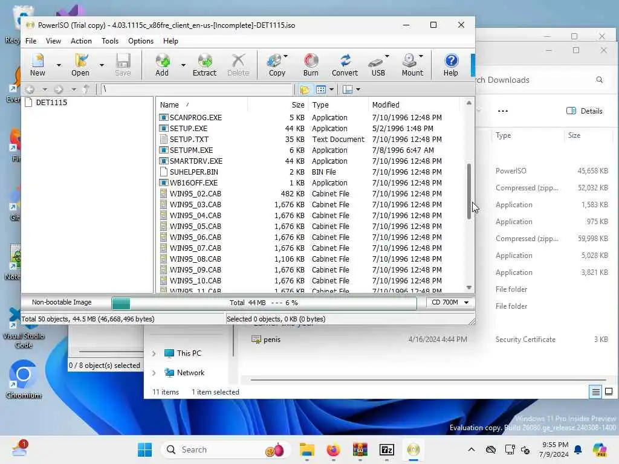The height and width of the screenshot is (464, 619).
Task: Sort files by the Type column in PowerISO
Action: point(339,105)
